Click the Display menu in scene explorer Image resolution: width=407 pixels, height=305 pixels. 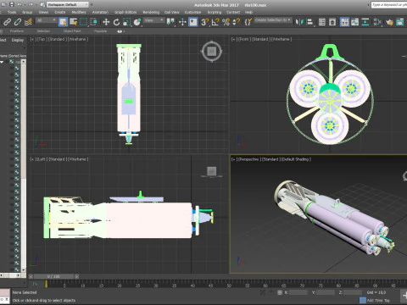(x=18, y=40)
